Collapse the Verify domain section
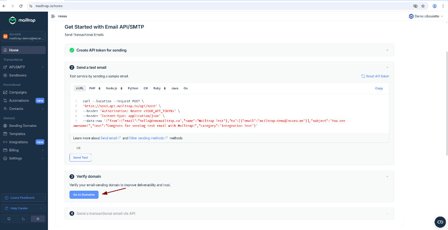 [387, 176]
